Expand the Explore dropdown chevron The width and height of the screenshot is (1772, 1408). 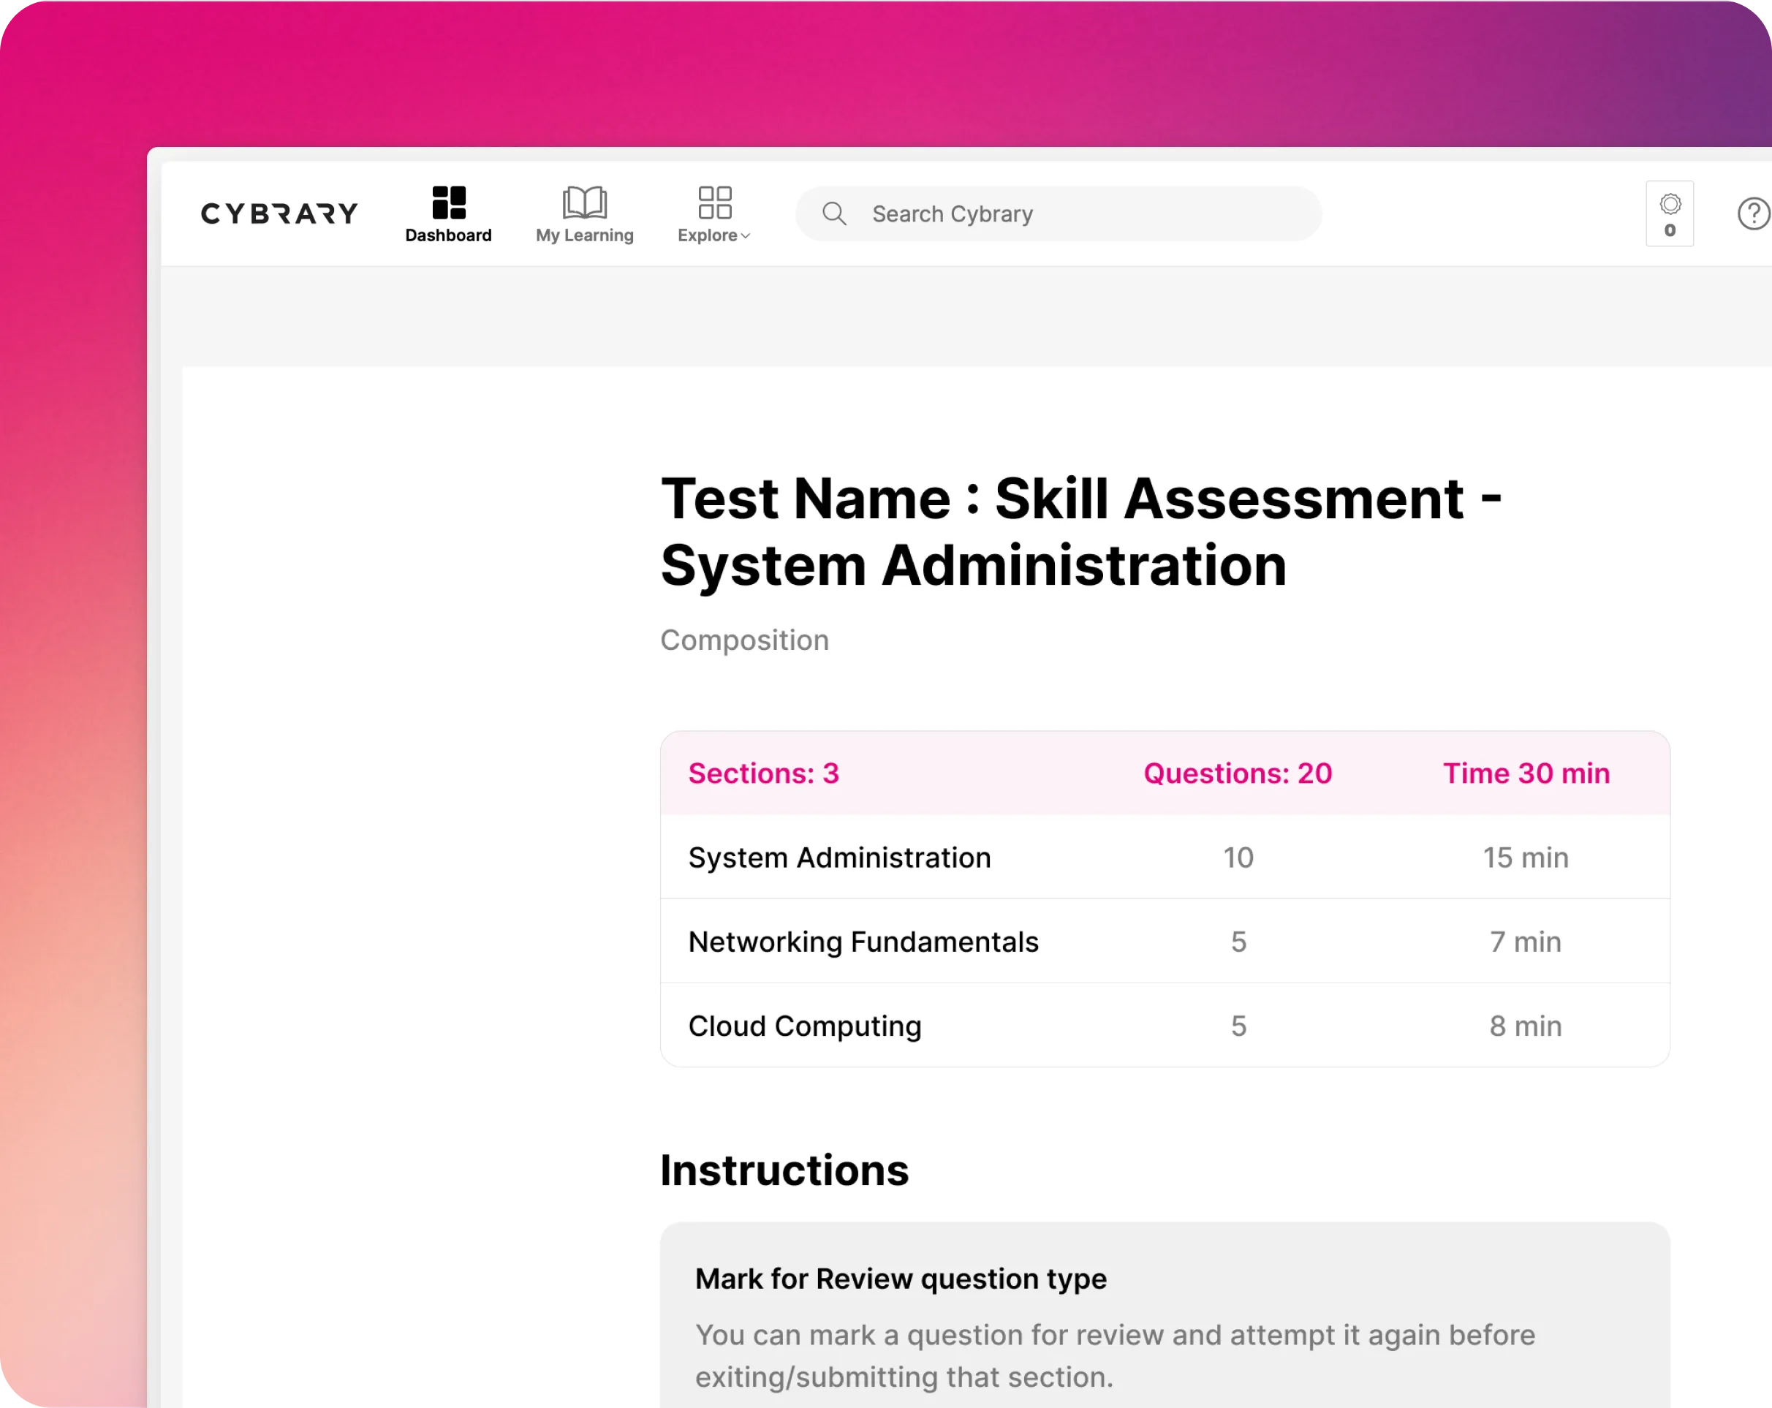pyautogui.click(x=746, y=237)
